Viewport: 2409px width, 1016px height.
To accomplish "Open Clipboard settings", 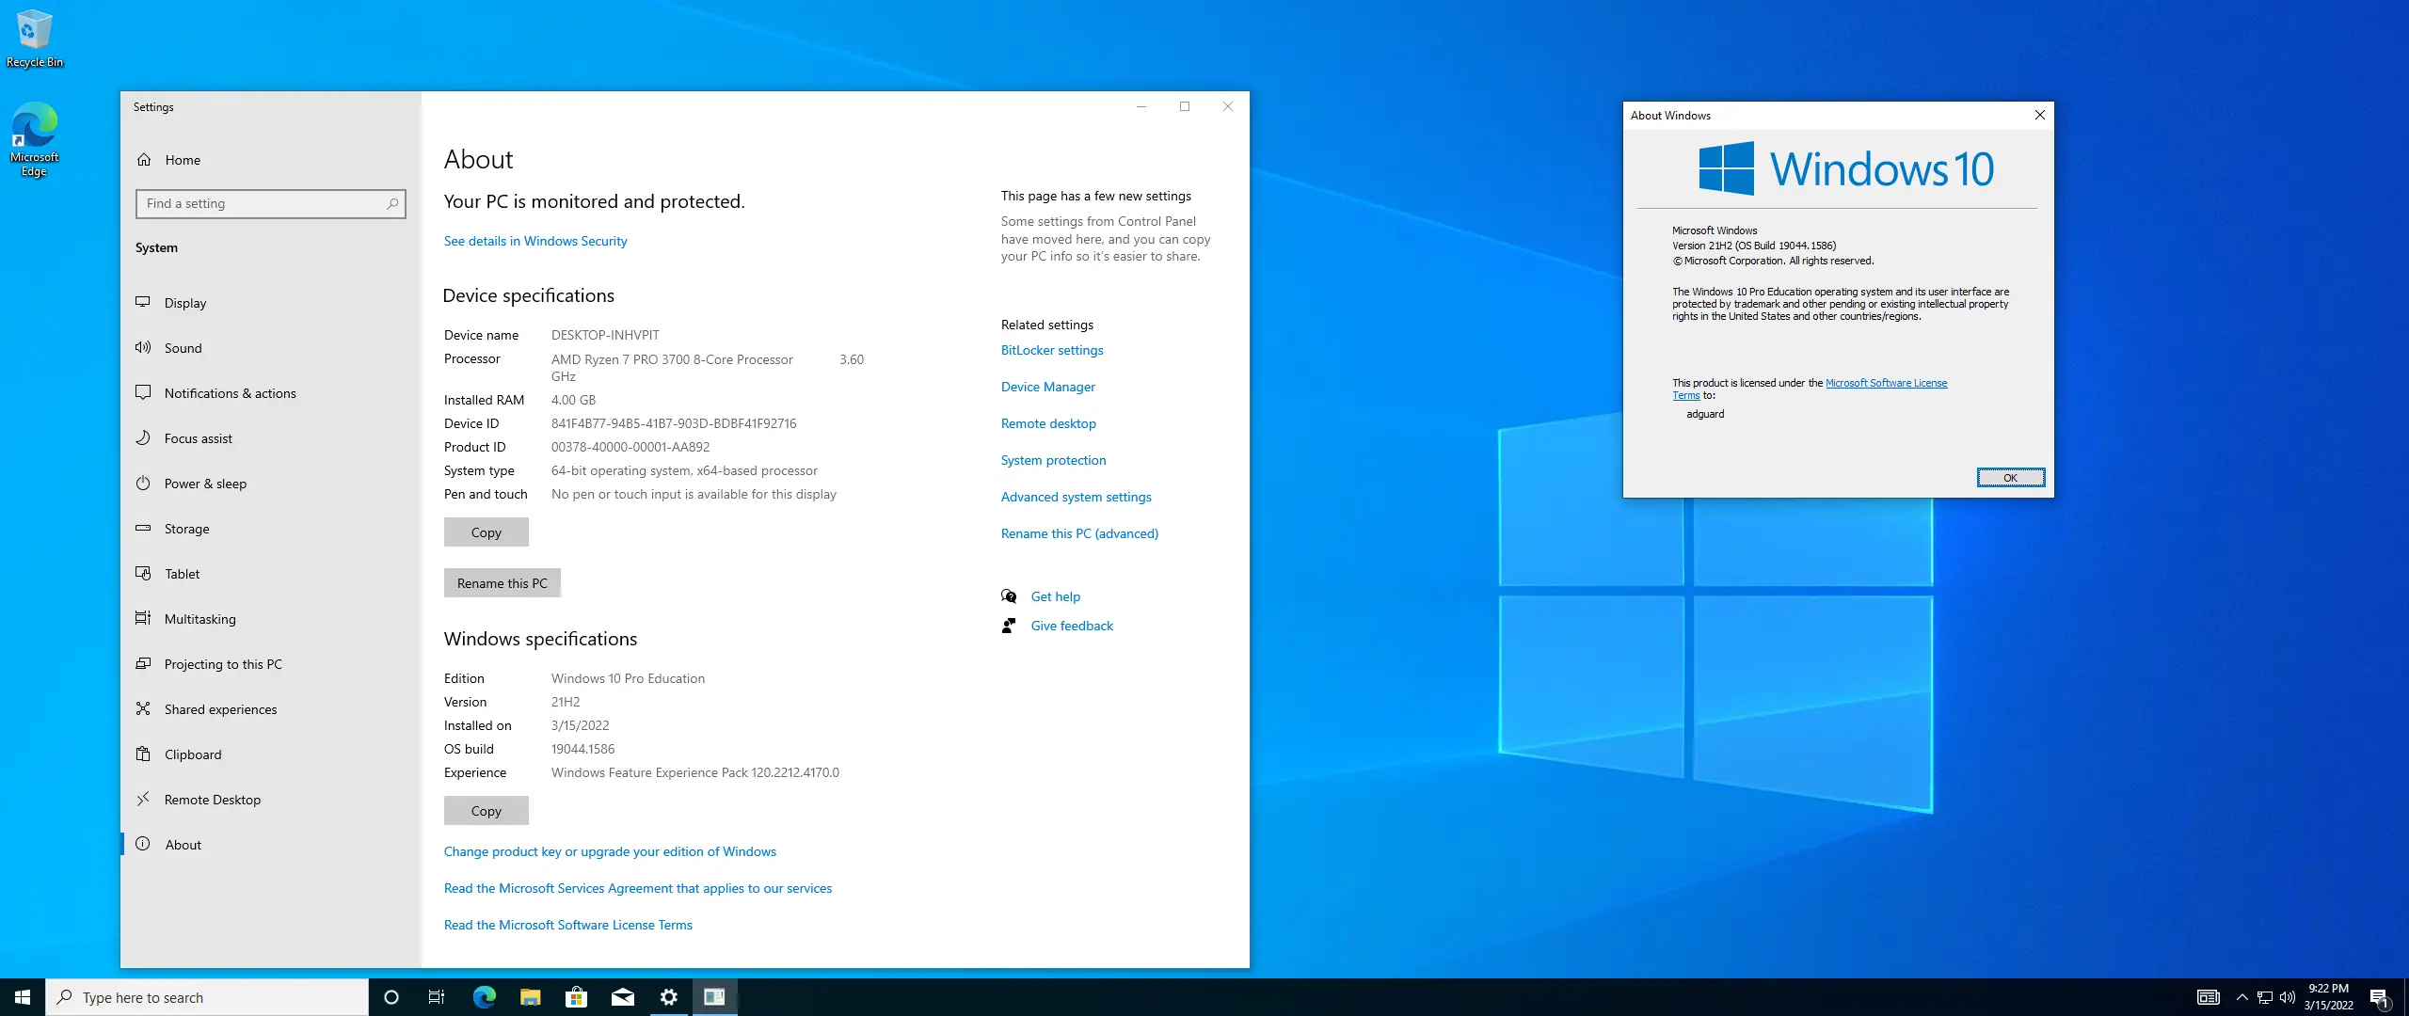I will [x=193, y=754].
